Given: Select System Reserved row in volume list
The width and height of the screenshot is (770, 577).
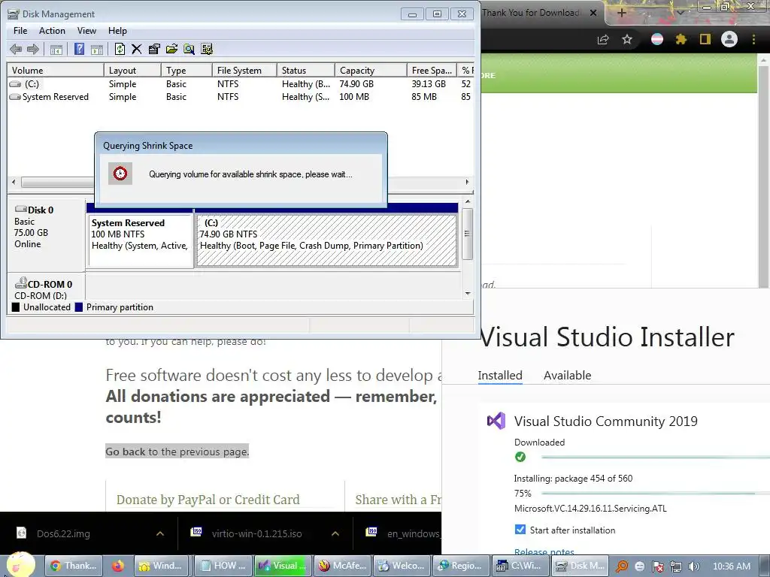Looking at the screenshot, I should 241,97.
